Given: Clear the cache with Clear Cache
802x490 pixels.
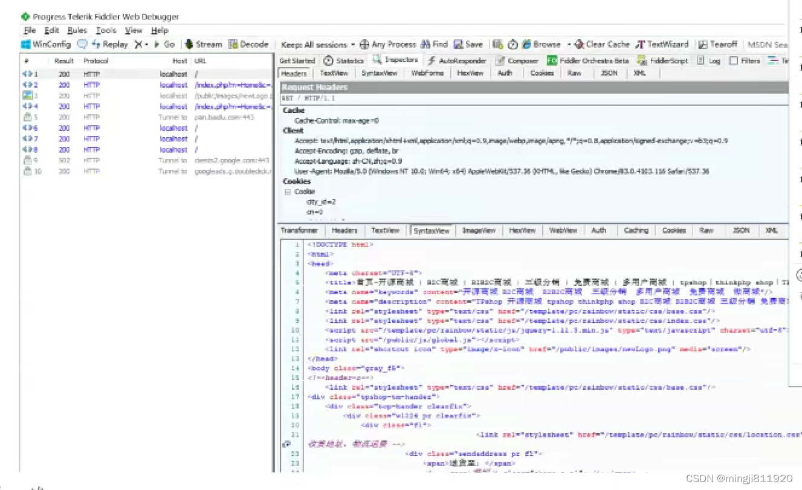Looking at the screenshot, I should [603, 44].
